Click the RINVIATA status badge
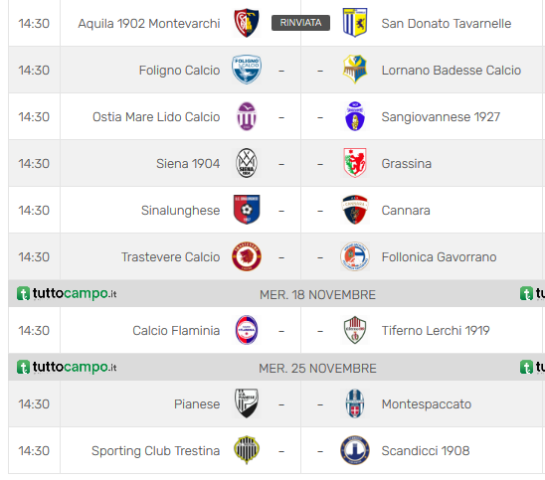 coord(300,23)
